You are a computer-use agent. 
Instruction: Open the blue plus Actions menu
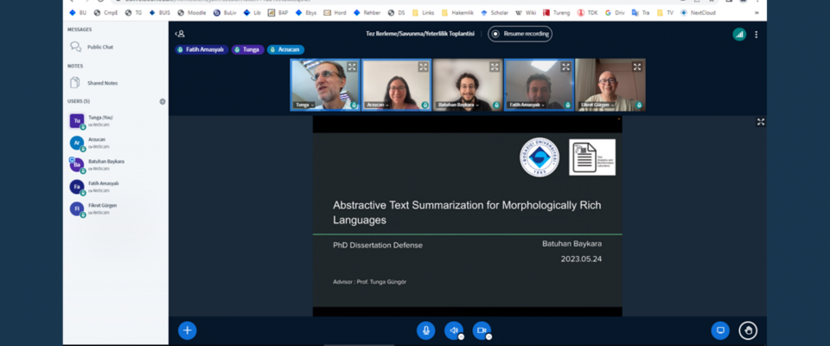click(187, 330)
